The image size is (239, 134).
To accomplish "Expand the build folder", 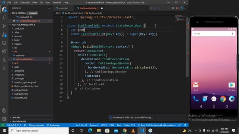I will 17,40.
